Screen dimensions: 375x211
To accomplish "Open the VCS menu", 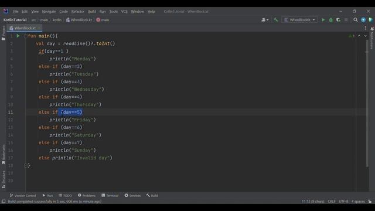I will pyautogui.click(x=124, y=12).
